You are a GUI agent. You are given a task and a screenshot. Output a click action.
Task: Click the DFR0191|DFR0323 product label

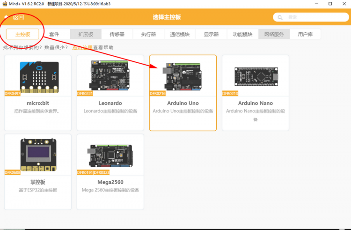tap(93, 172)
